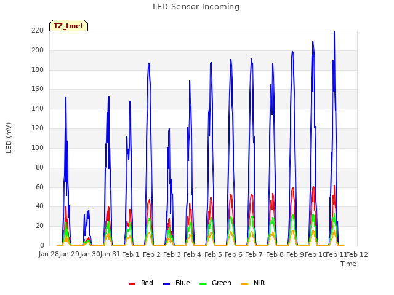
Task: Click the 'Feb 7' x-axis tick label
Action: pyautogui.click(x=254, y=254)
